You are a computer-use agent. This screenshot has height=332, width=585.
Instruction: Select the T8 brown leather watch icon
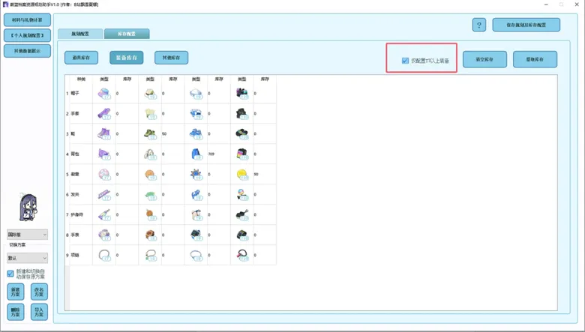150,235
